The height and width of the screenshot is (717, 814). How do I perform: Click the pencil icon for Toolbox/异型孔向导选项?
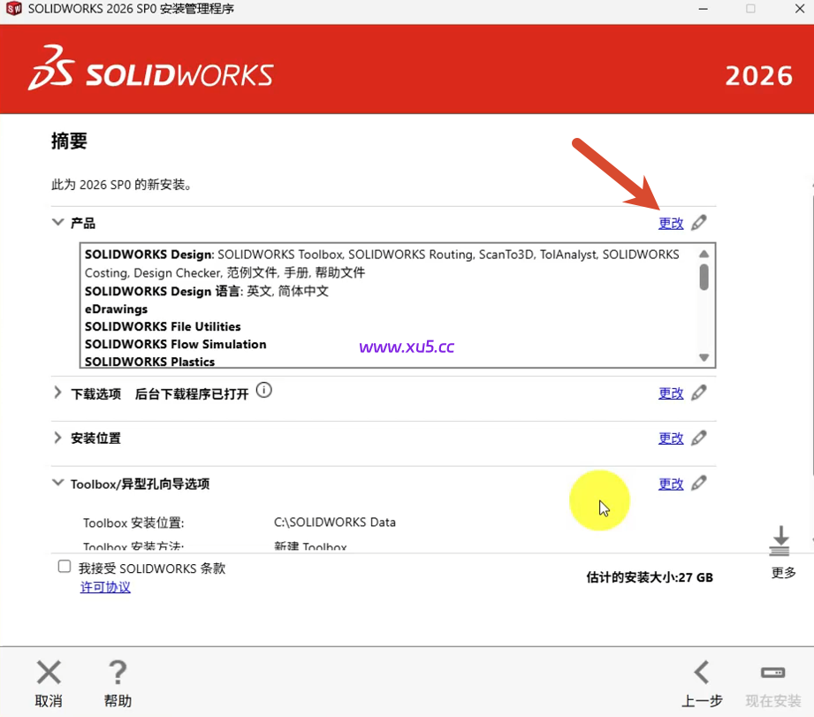[697, 484]
